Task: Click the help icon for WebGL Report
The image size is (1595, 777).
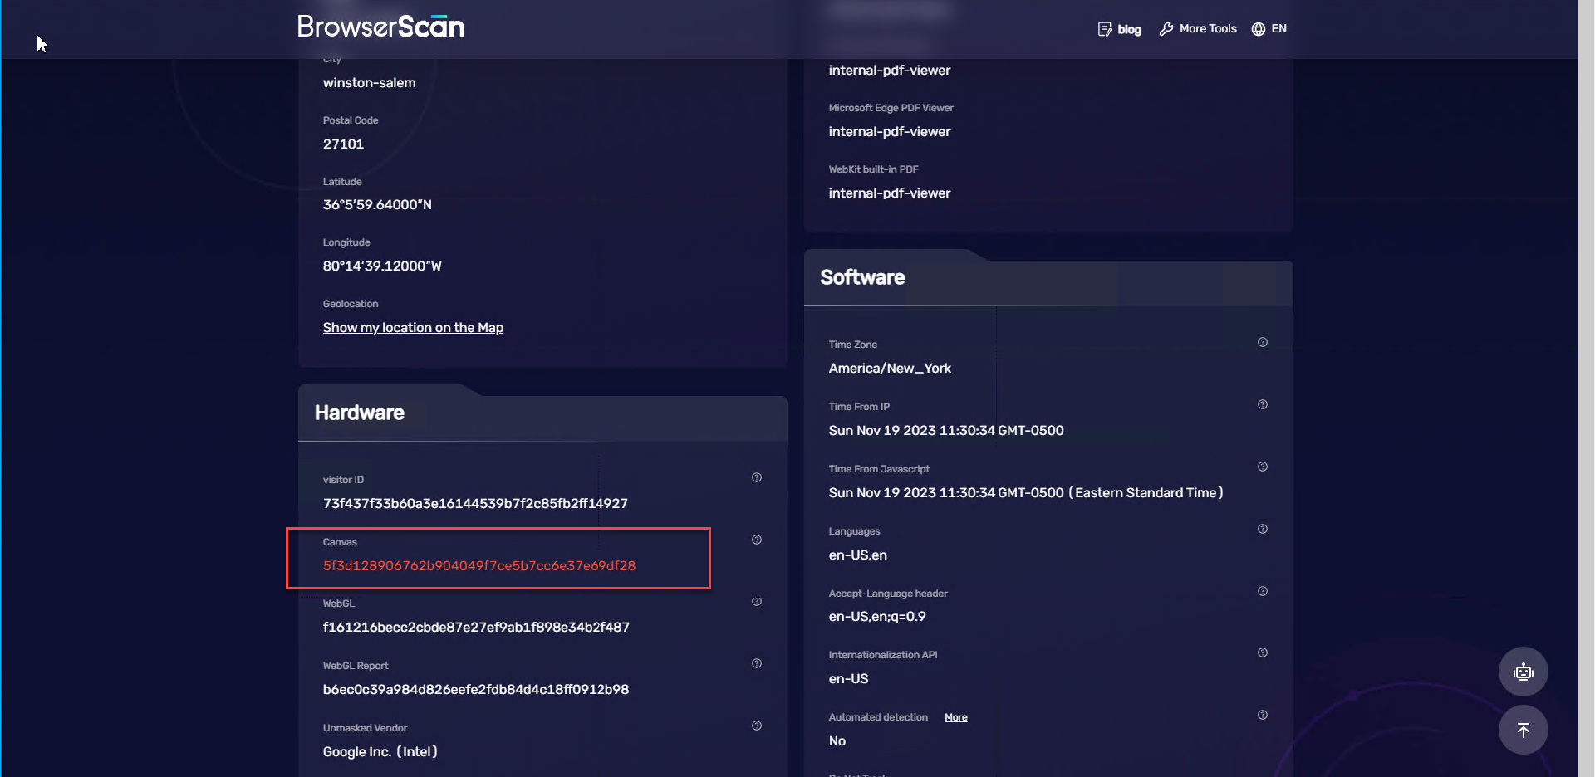Action: click(x=756, y=663)
